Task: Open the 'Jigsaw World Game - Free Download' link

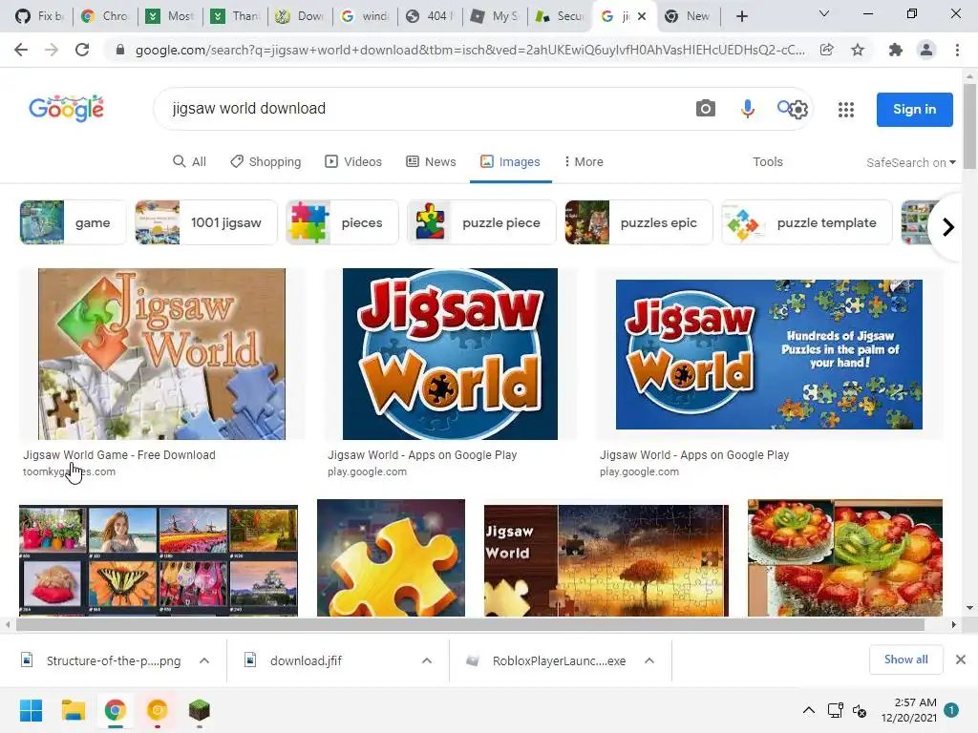Action: click(x=119, y=455)
